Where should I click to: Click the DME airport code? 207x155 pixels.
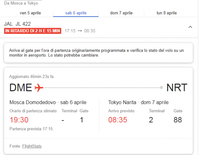pos(20,88)
